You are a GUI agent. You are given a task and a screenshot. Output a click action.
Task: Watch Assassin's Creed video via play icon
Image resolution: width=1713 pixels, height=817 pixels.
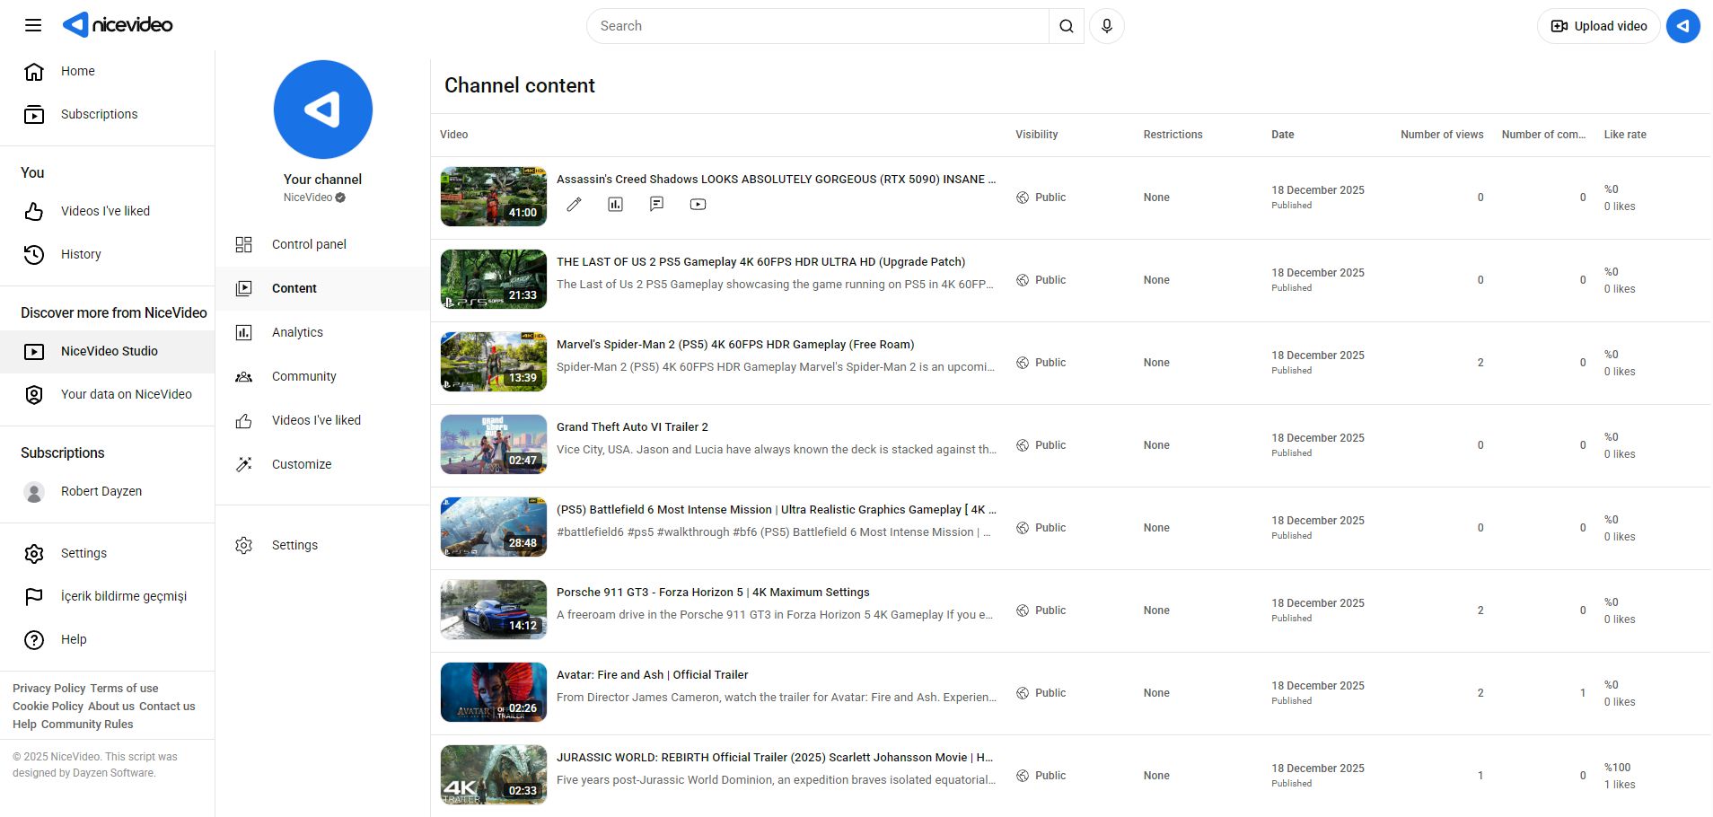698,204
